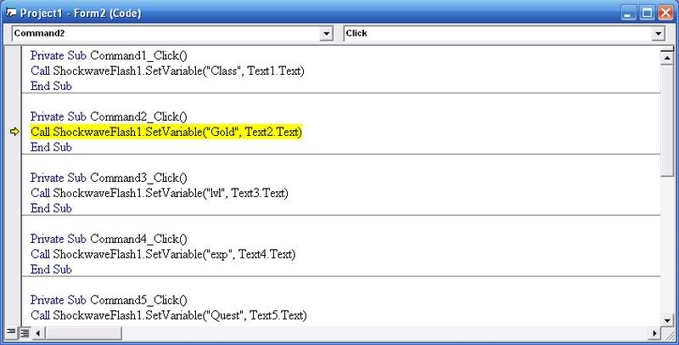
Task: Click the yellow execution arrow in margin
Action: 14,132
